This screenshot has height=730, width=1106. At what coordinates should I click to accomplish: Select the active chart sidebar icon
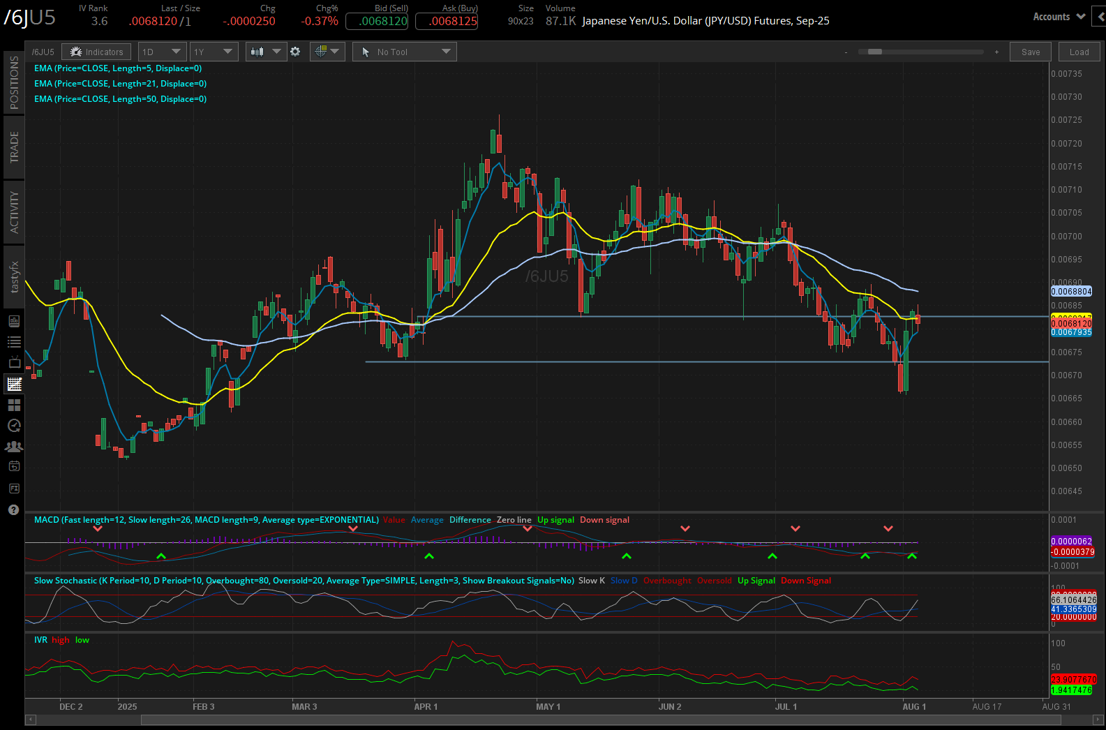14,384
